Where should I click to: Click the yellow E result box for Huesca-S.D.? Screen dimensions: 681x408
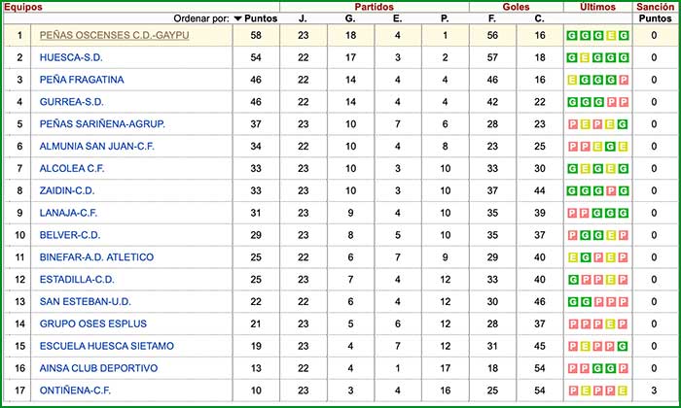tap(585, 57)
